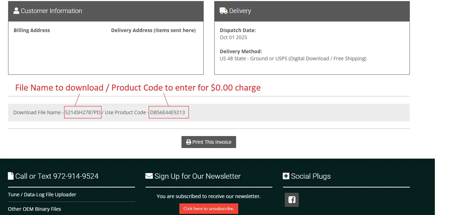Click the Delivery Method shipping description text
This screenshot has height=215, width=450.
tap(293, 59)
